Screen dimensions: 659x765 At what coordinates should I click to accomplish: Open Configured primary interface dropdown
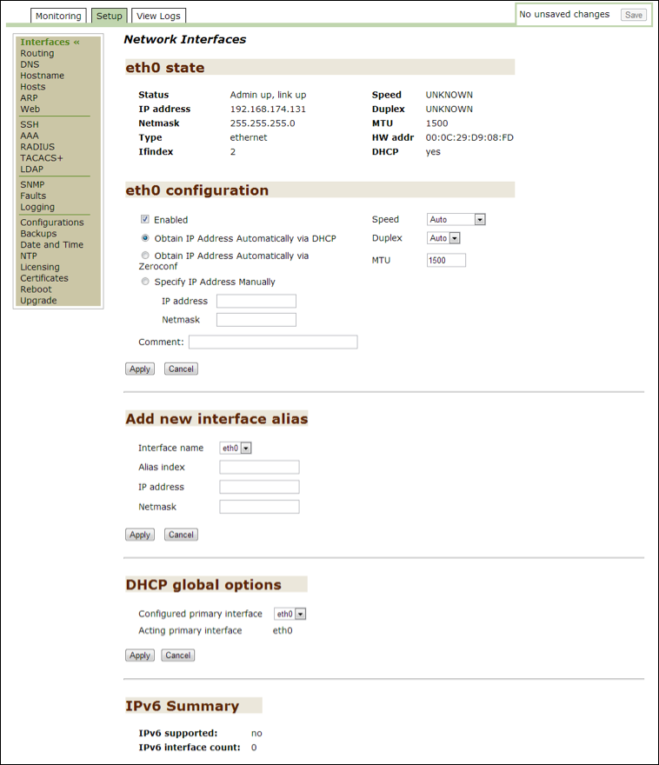click(x=290, y=614)
